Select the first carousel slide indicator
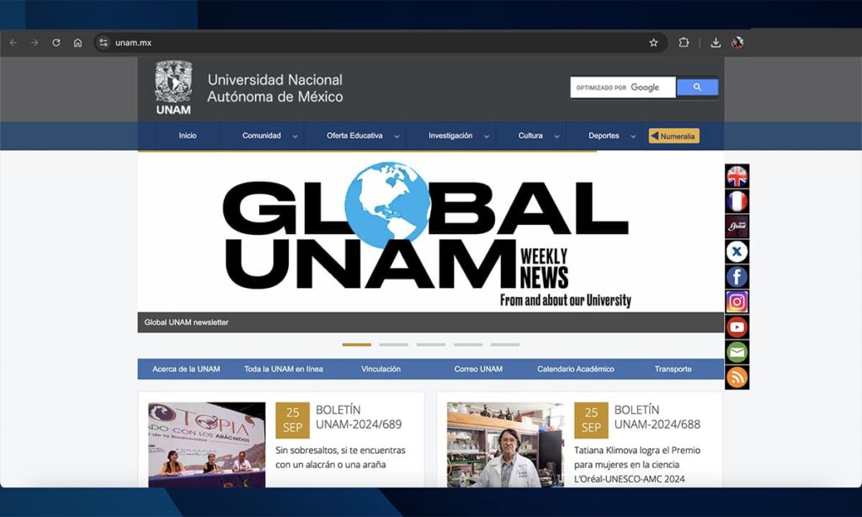 click(357, 345)
